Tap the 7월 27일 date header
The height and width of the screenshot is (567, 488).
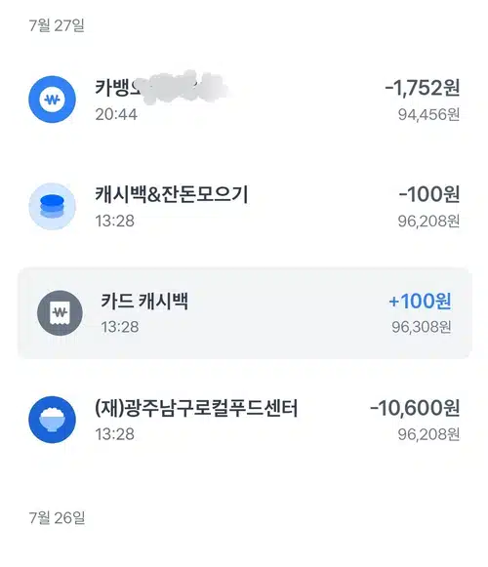pyautogui.click(x=57, y=25)
